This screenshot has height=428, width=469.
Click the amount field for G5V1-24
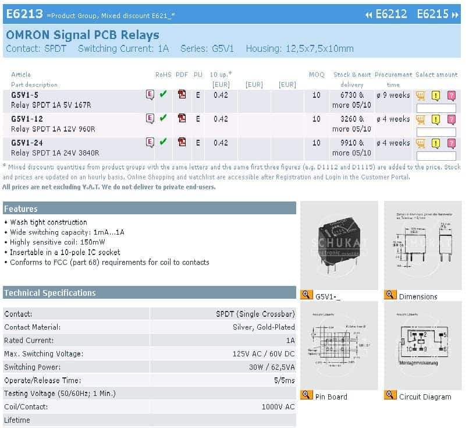tap(436, 155)
